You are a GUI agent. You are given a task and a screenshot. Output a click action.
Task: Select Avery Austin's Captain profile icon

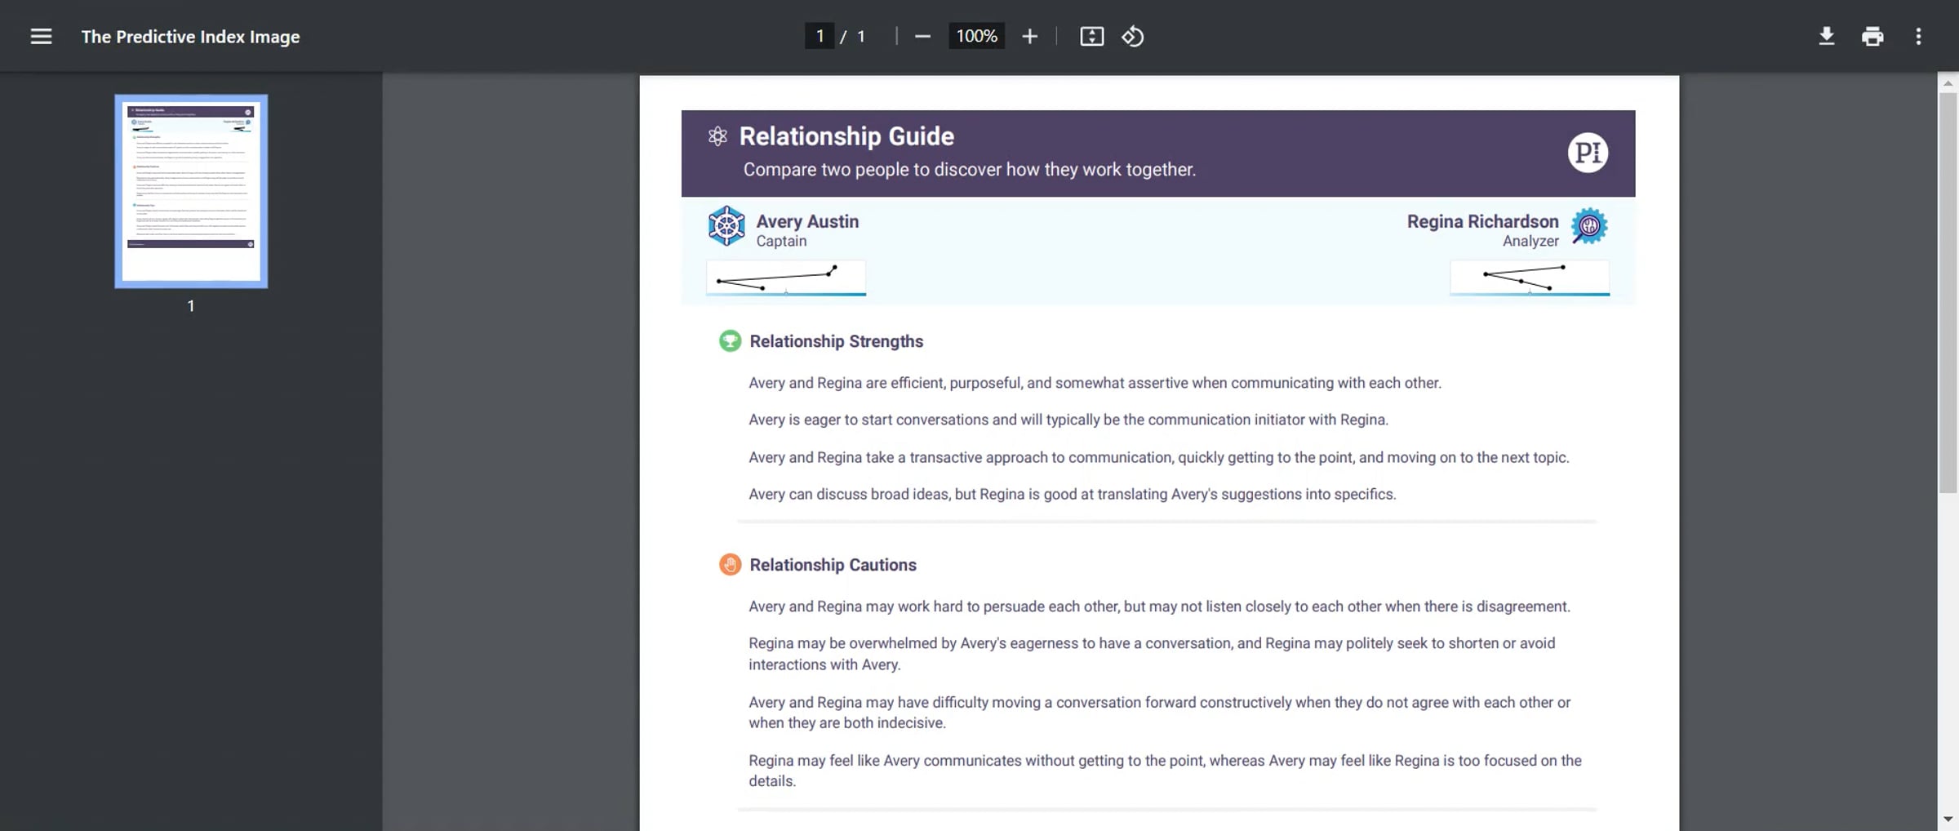(727, 226)
